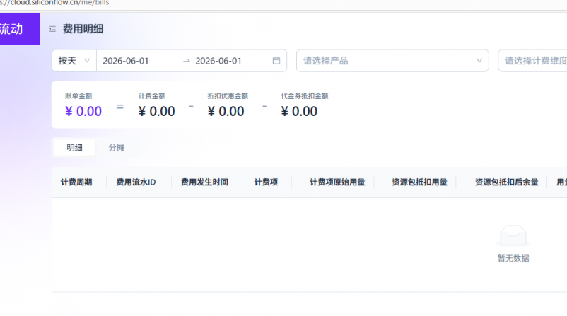Image resolution: width=567 pixels, height=316 pixels.
Task: Select the 明细 tab
Action: (x=74, y=148)
